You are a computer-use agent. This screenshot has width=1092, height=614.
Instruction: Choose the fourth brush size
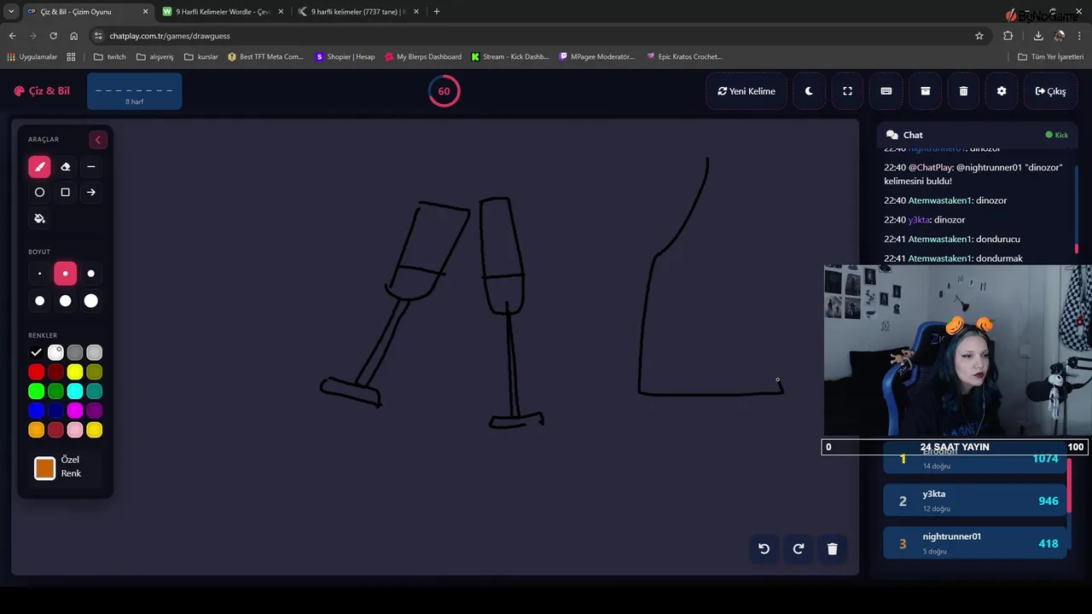pyautogui.click(x=39, y=300)
